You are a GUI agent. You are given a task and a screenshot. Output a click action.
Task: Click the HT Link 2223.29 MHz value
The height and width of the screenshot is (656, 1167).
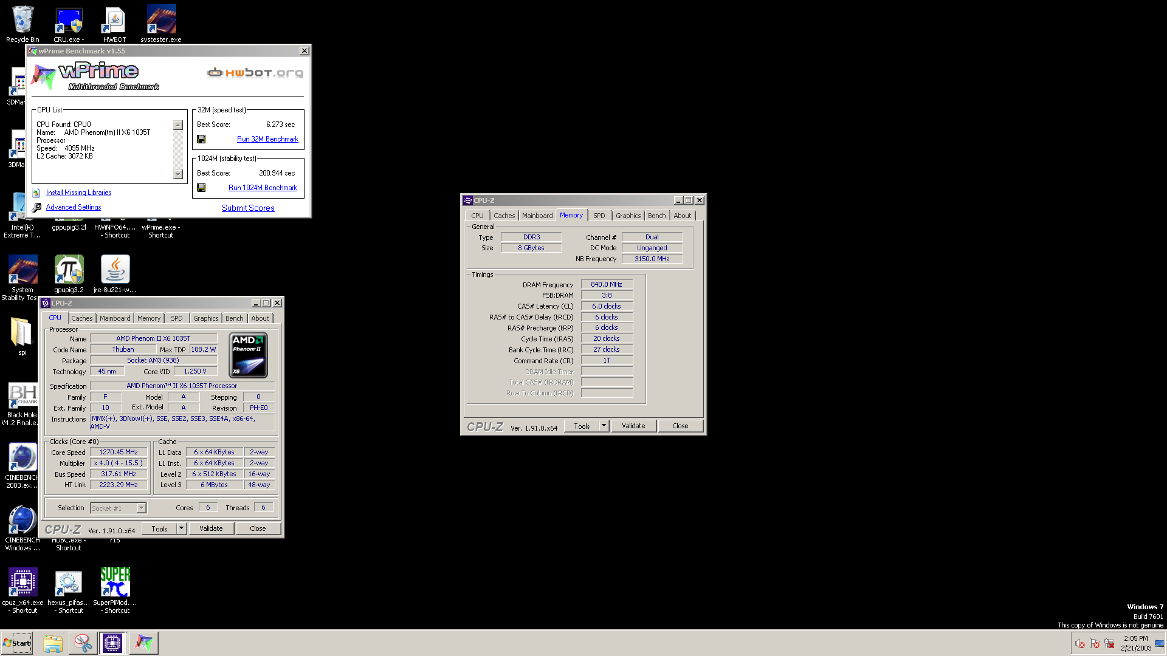pyautogui.click(x=119, y=485)
